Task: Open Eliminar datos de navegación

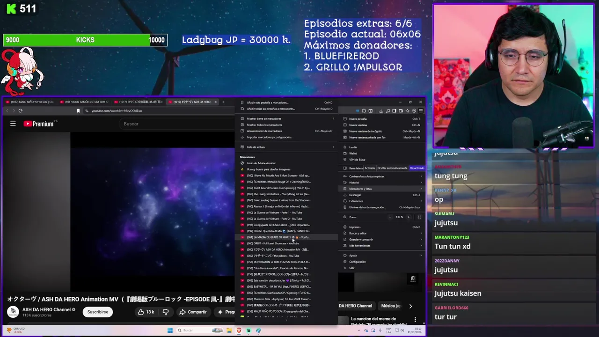Action: 382,207
